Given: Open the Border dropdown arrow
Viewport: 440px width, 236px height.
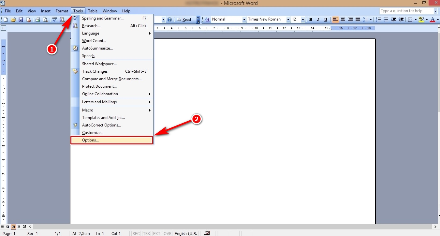Looking at the screenshot, I should [x=416, y=20].
